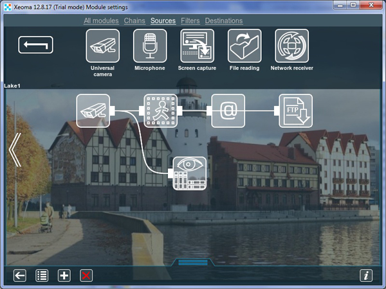This screenshot has height=289, width=386.
Task: Click the left double-chevron on the camera view
Action: (x=15, y=150)
